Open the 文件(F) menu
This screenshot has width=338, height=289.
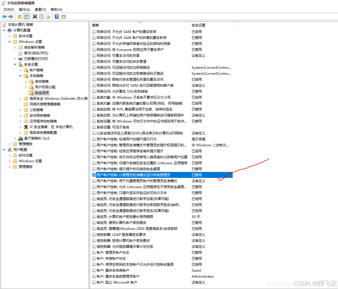click(9, 10)
